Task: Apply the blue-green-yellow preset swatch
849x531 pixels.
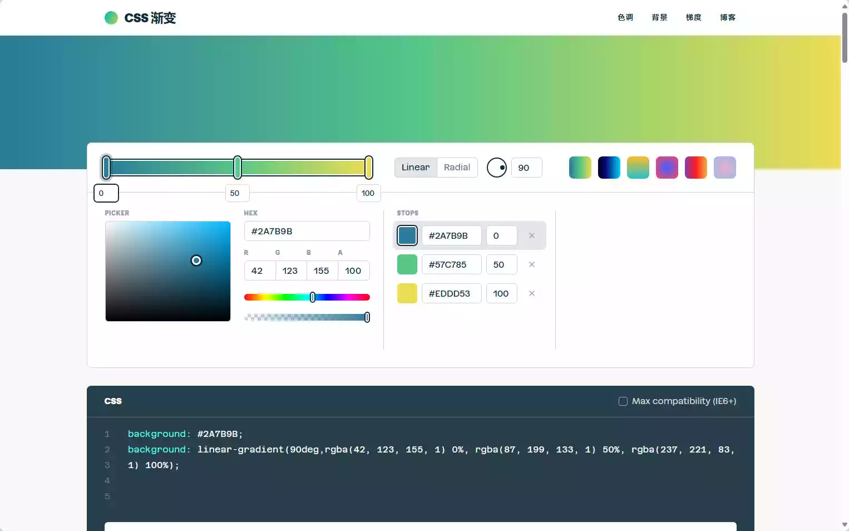Action: tap(580, 168)
